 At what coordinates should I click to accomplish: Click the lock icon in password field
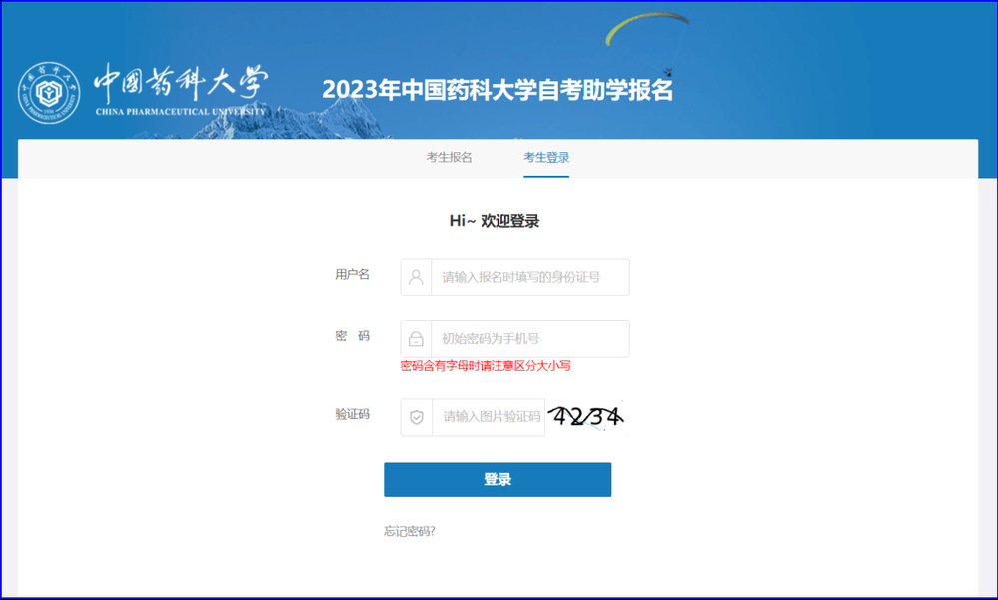pyautogui.click(x=416, y=339)
